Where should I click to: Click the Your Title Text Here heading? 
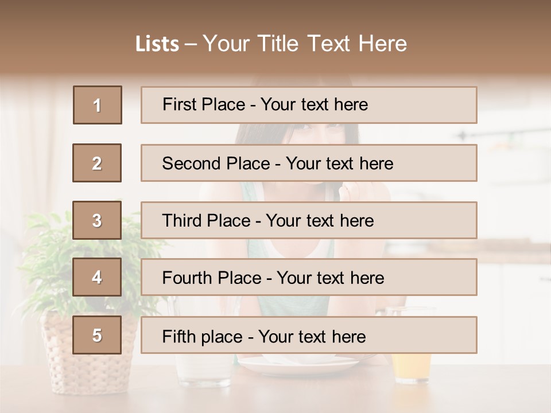point(305,44)
